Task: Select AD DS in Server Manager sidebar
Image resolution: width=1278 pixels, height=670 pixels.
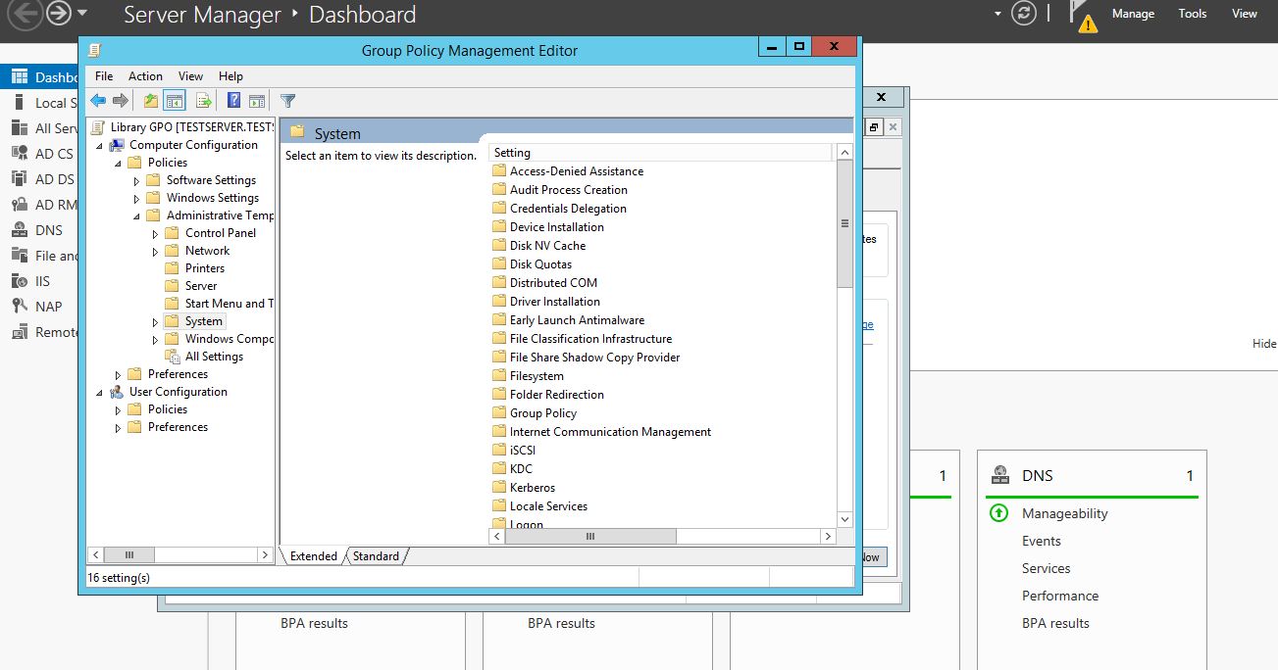Action: pos(54,179)
